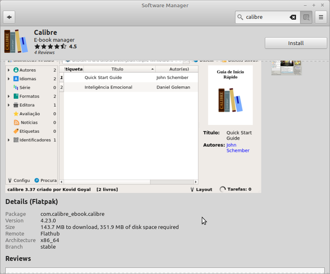Expand the Autores tree item
330x274 pixels.
tap(9, 70)
